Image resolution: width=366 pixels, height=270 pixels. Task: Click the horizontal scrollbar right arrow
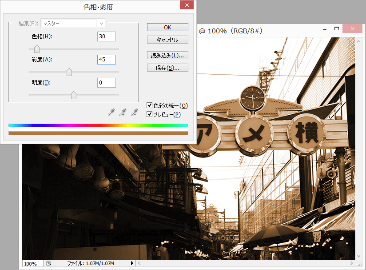click(352, 263)
